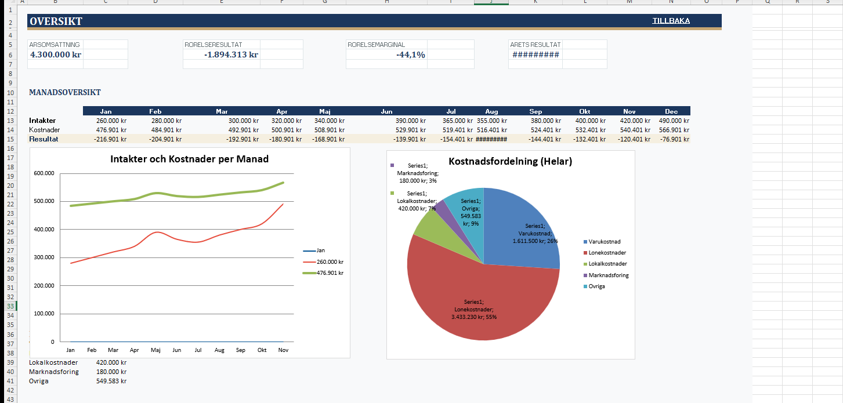
Task: Click the RORELSEMARGINAL -44,1% cell
Action: (410, 55)
